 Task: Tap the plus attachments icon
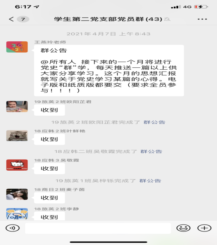point(204,228)
